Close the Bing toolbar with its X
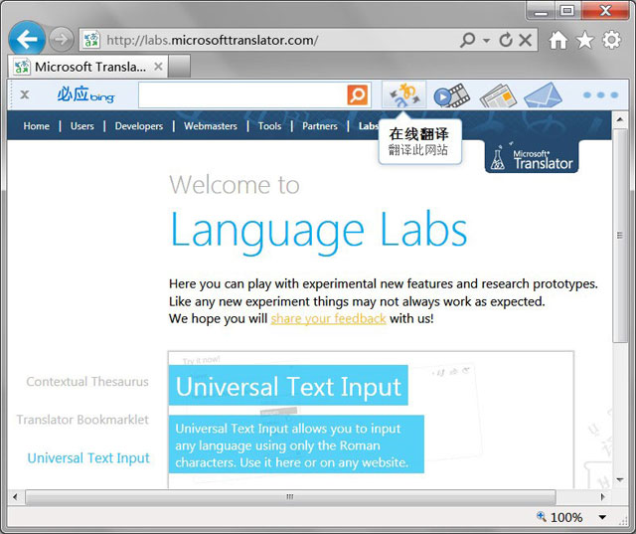 (25, 94)
